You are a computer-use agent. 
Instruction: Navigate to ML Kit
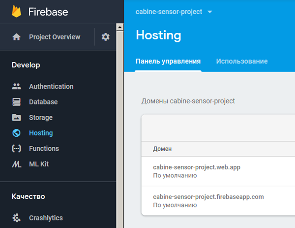pyautogui.click(x=39, y=164)
